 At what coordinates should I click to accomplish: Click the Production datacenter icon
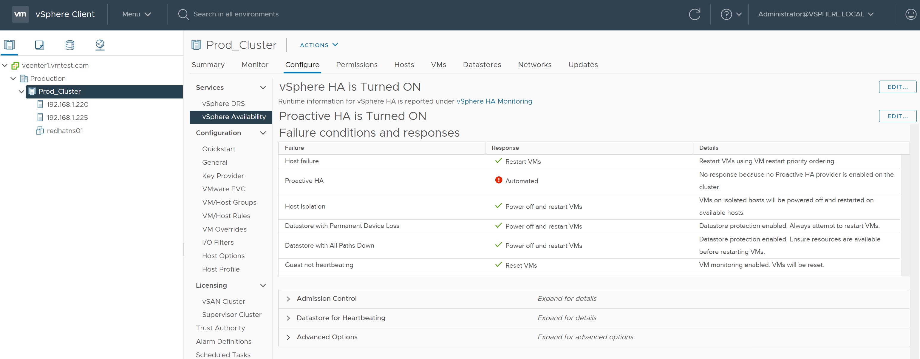(24, 78)
